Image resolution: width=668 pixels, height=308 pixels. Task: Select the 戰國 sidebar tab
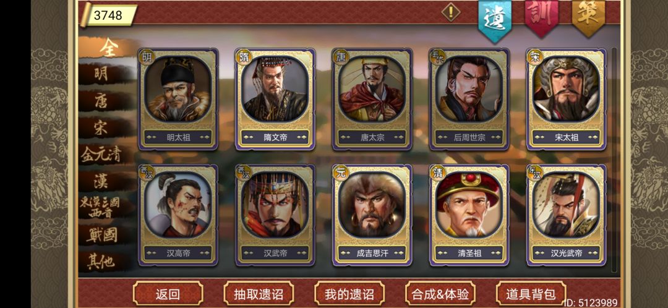point(102,235)
